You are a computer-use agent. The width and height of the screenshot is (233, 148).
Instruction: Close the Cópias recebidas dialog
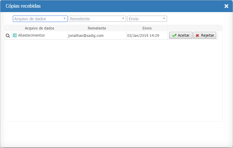226,6
